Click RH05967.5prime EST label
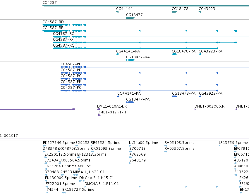This screenshot has width=249, height=194. click(179, 149)
